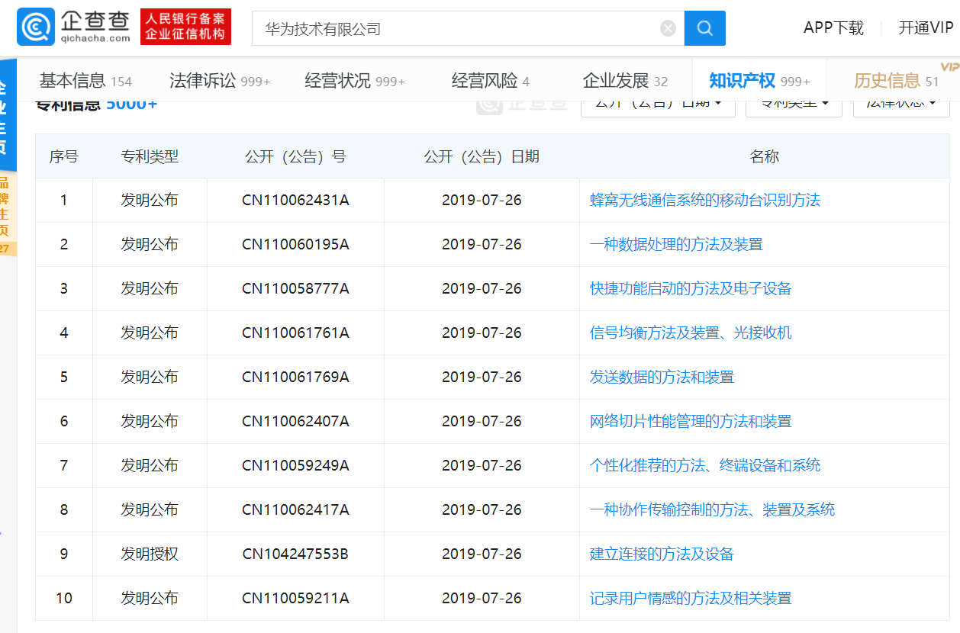Open patent 建立连接的方法及设备
This screenshot has height=633, width=960.
(662, 554)
